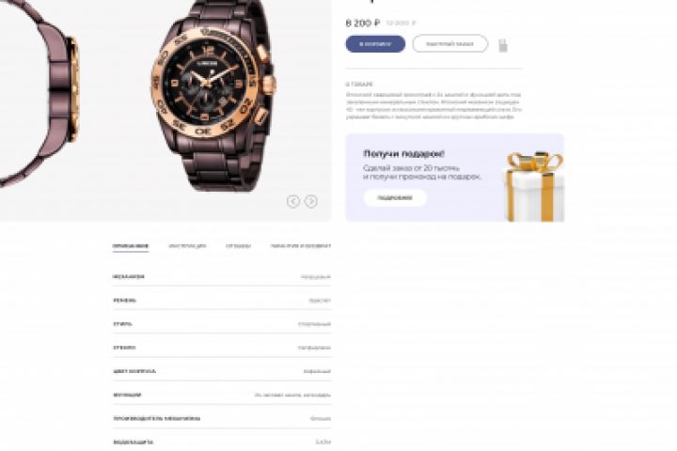Click the Подробнее button in gift banner
The height and width of the screenshot is (451, 677).
tap(395, 197)
